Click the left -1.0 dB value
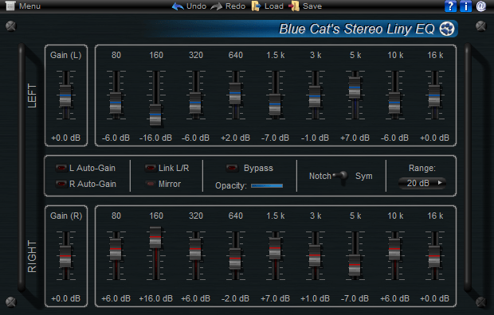Screen dimensions: 494x315 315,138
